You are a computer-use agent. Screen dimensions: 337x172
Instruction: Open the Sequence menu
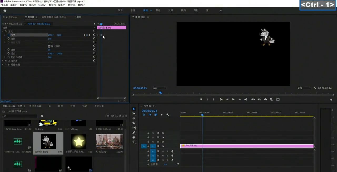coord(32,5)
